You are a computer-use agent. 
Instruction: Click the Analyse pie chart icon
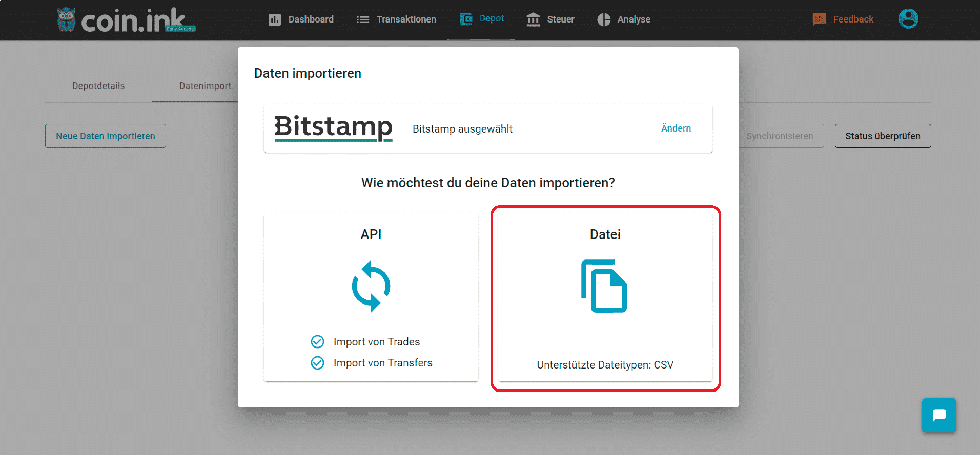click(604, 19)
